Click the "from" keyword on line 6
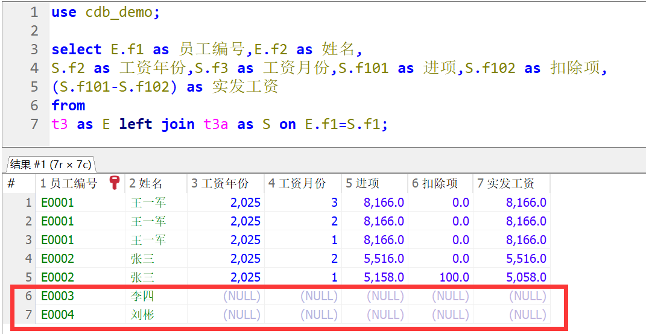This screenshot has height=334, width=646. pos(68,106)
